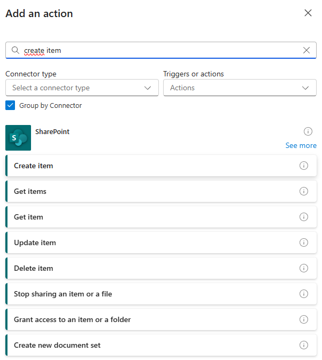Click See more under SharePoint

pos(301,145)
